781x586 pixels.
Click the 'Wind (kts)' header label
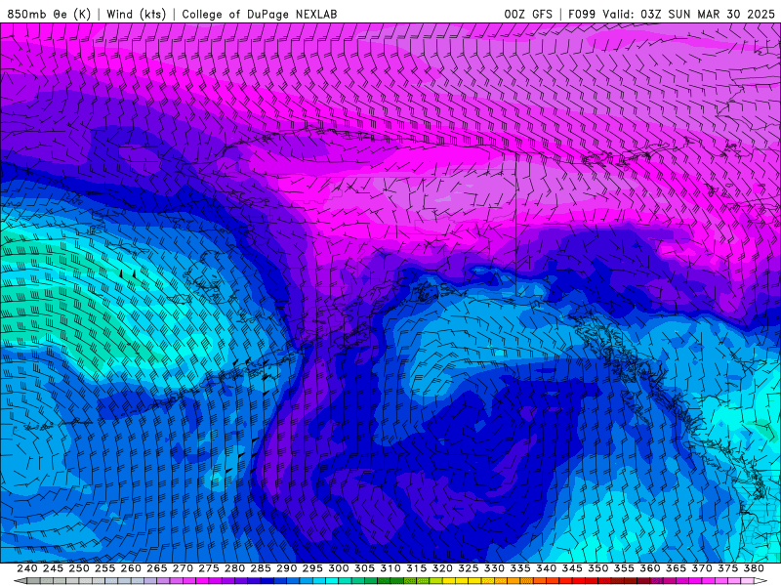tap(137, 14)
